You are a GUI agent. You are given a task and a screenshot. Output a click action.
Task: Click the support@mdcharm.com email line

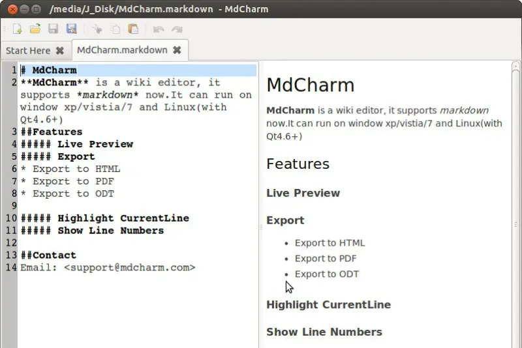[108, 267]
